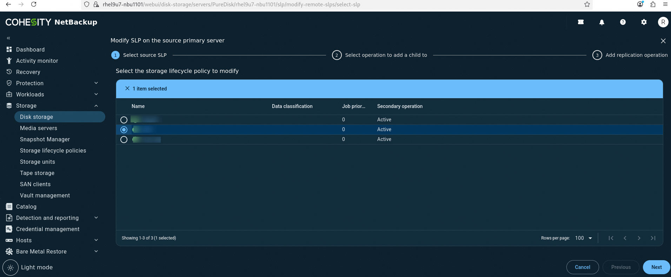The width and height of the screenshot is (671, 277).
Task: Expand the Workloads menu
Action: pyautogui.click(x=96, y=94)
